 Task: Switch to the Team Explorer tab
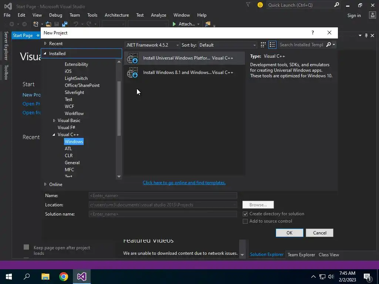pyautogui.click(x=301, y=254)
